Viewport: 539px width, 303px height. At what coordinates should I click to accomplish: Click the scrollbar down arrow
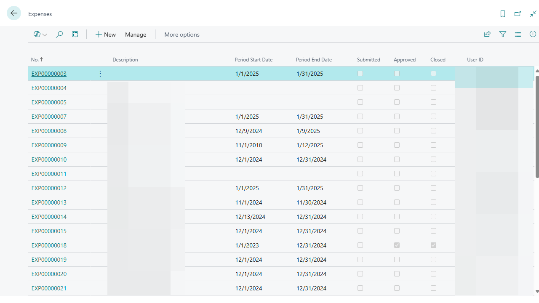click(537, 291)
